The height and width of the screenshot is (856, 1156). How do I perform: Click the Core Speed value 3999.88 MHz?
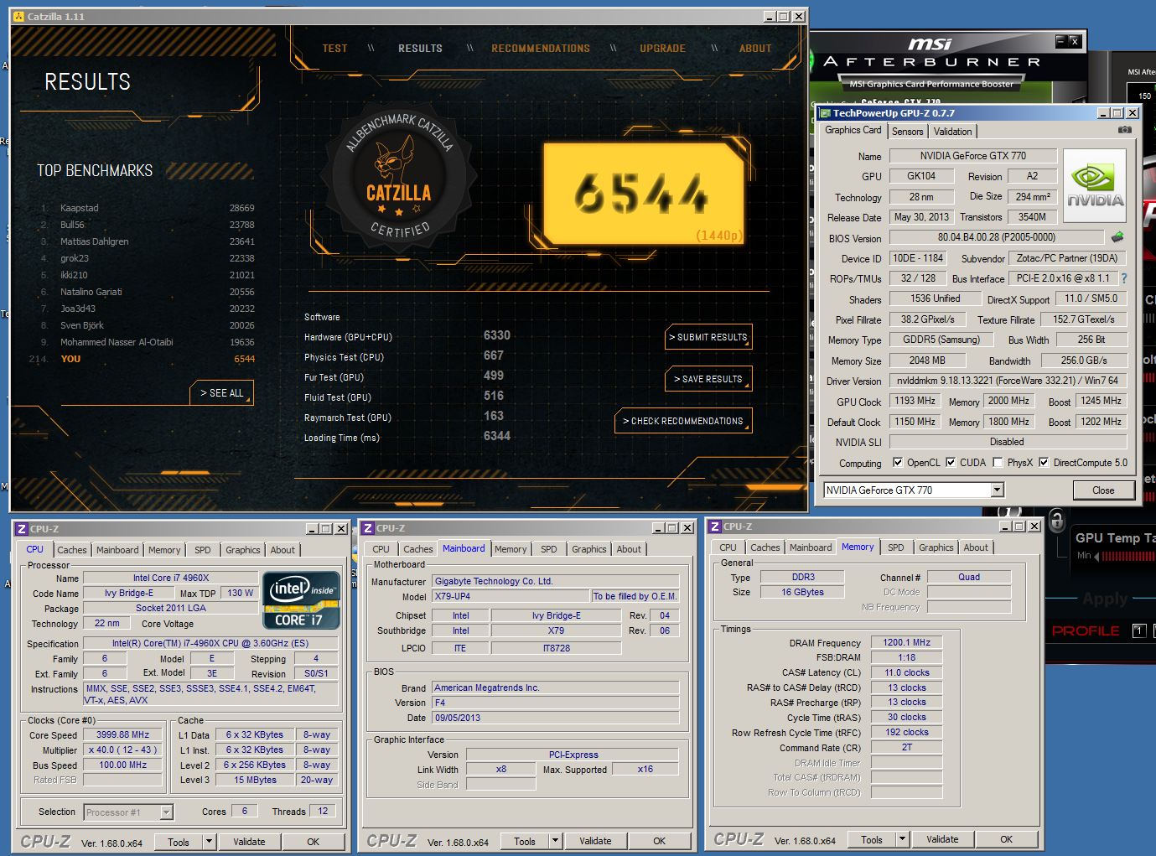point(122,734)
